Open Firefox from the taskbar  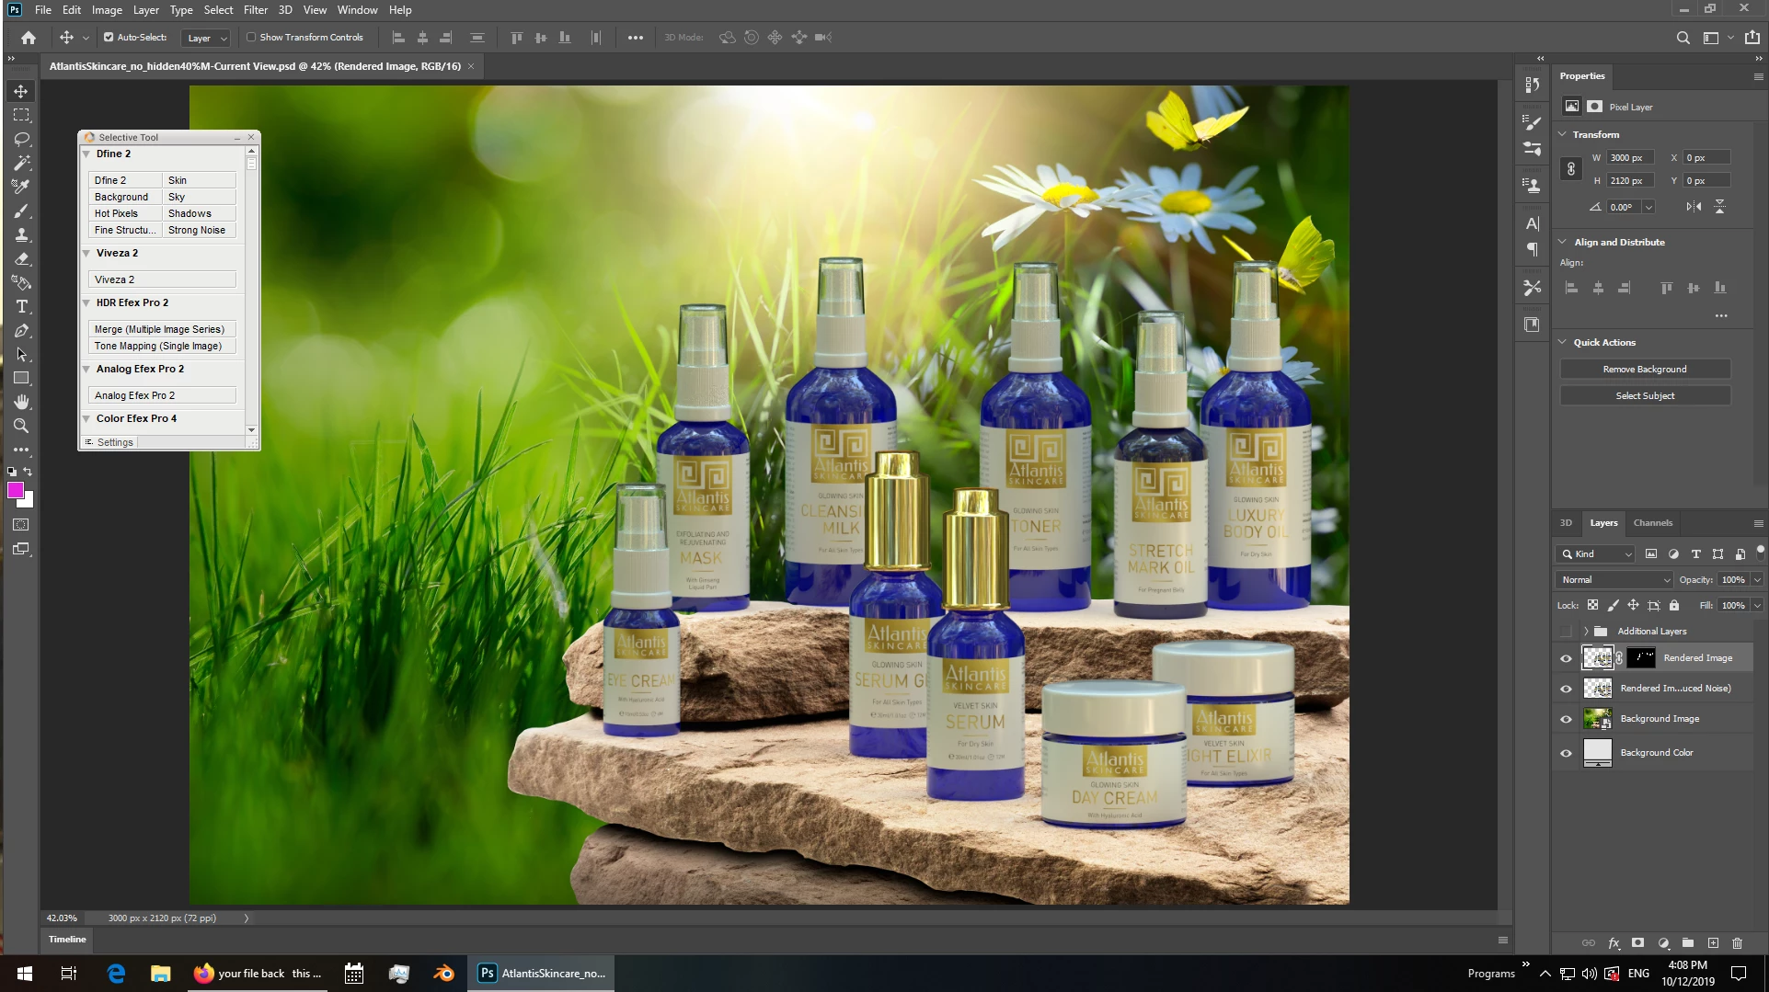pyautogui.click(x=258, y=974)
